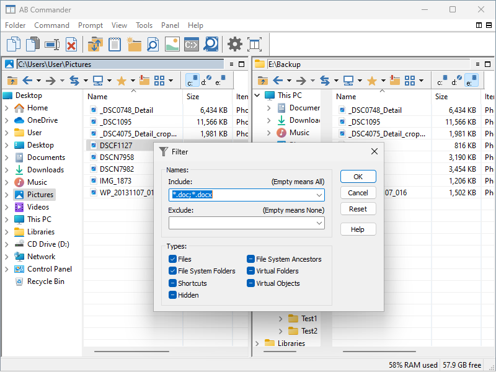Viewport: 496px width, 372px height.
Task: Click the Rename toolbar icon
Action: click(x=52, y=44)
